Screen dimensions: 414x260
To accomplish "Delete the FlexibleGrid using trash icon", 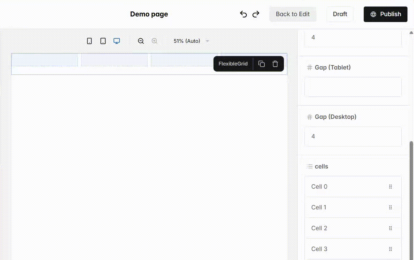I will coord(275,63).
